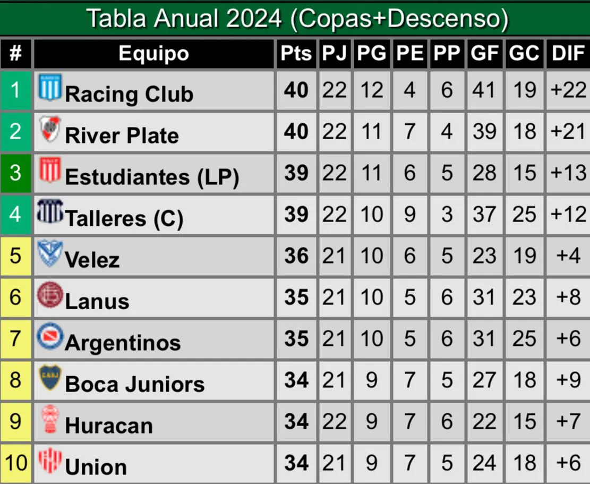Select the Estudiantes (LP) team badge
The image size is (590, 484).
pos(50,170)
